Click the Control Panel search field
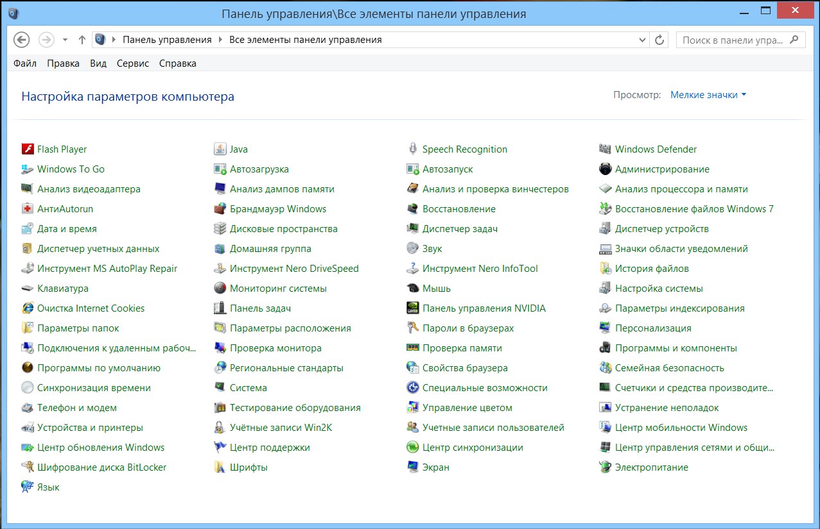The image size is (820, 529). [740, 40]
